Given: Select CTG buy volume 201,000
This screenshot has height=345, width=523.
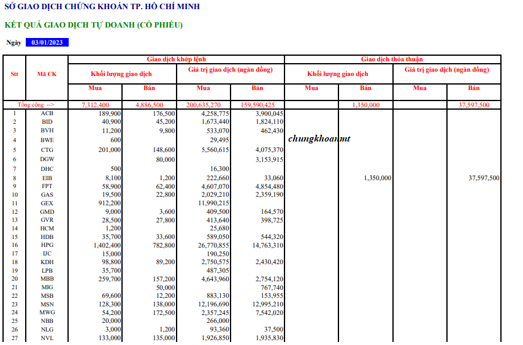Looking at the screenshot, I should 110,150.
